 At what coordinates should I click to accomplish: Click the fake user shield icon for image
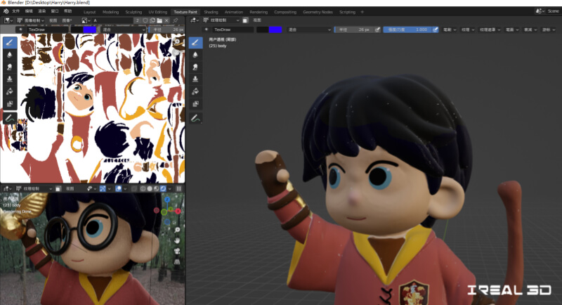(145, 20)
